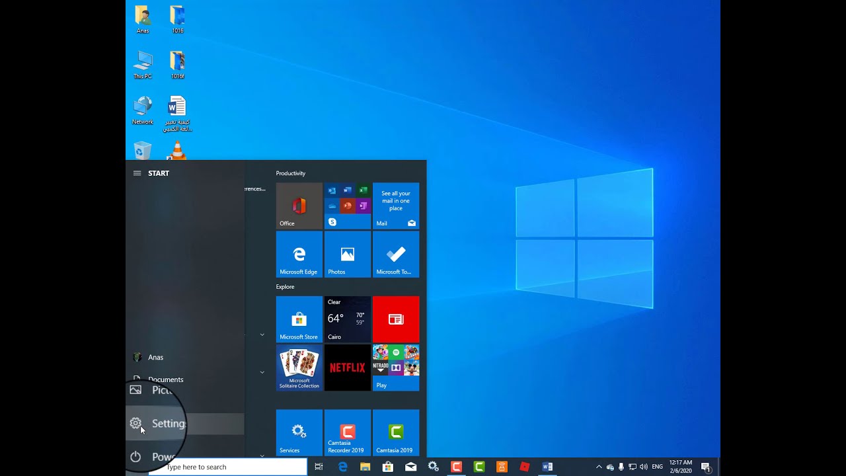Select the Network desktop icon

(143, 110)
